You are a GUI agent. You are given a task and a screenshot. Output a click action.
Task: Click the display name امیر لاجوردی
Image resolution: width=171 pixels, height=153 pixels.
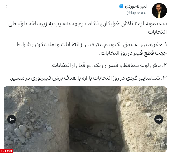pos(136,6)
